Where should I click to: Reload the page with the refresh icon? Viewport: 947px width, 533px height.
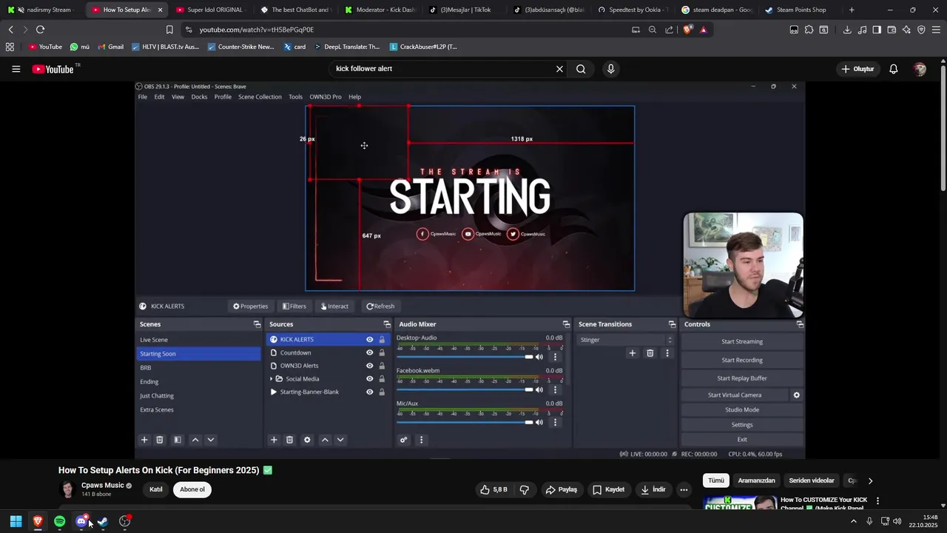[40, 30]
